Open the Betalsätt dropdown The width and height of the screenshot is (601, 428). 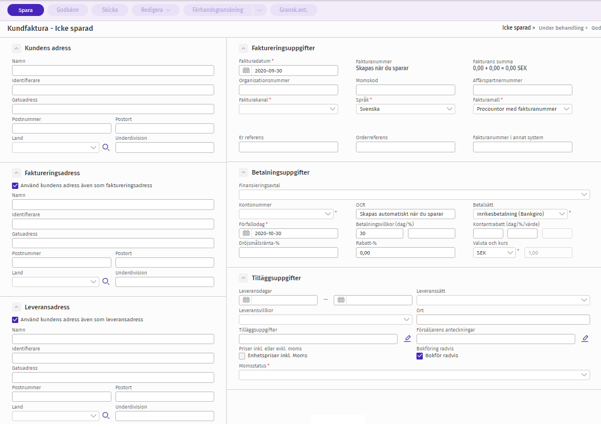pyautogui.click(x=520, y=213)
